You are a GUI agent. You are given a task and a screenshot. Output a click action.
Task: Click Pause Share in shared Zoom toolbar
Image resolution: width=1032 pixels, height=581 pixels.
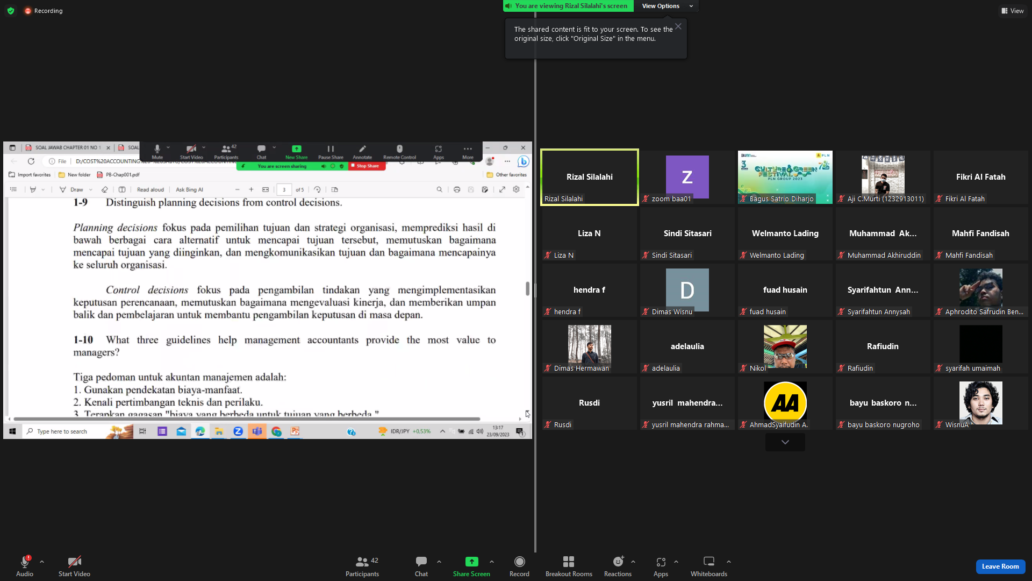(x=331, y=152)
